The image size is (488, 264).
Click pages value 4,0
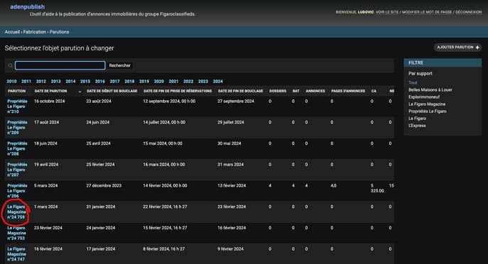coord(333,186)
